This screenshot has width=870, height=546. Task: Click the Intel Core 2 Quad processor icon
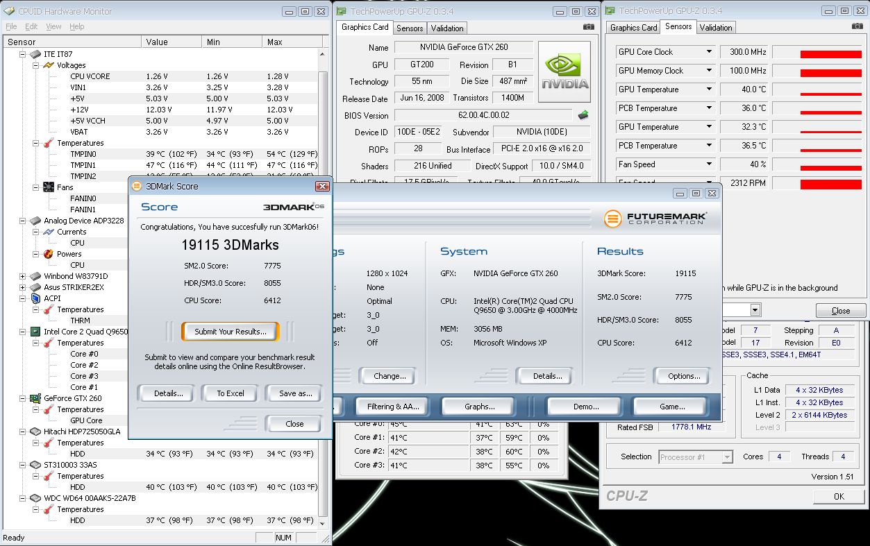35,332
